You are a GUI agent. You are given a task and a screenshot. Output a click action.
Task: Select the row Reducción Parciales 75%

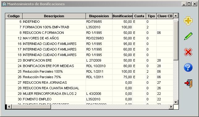(x=89, y=77)
